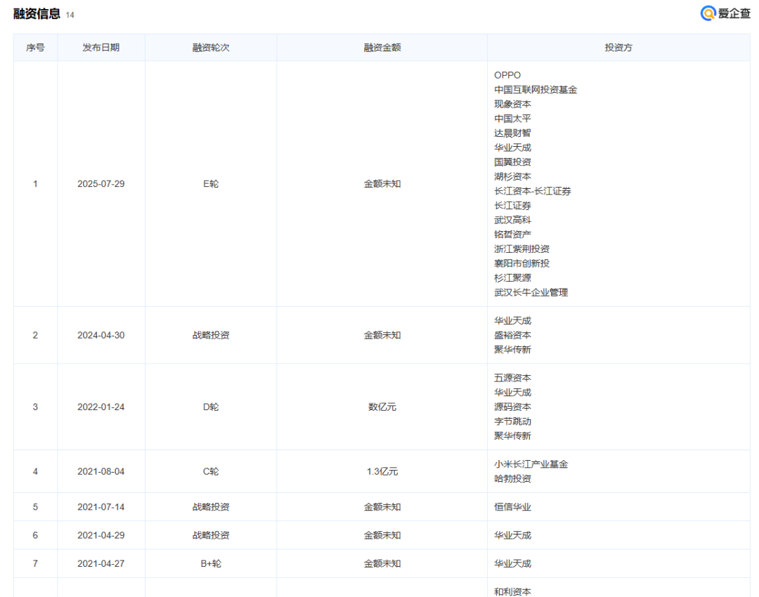The width and height of the screenshot is (759, 597).
Task: Open investor 和利资本
Action: point(512,591)
